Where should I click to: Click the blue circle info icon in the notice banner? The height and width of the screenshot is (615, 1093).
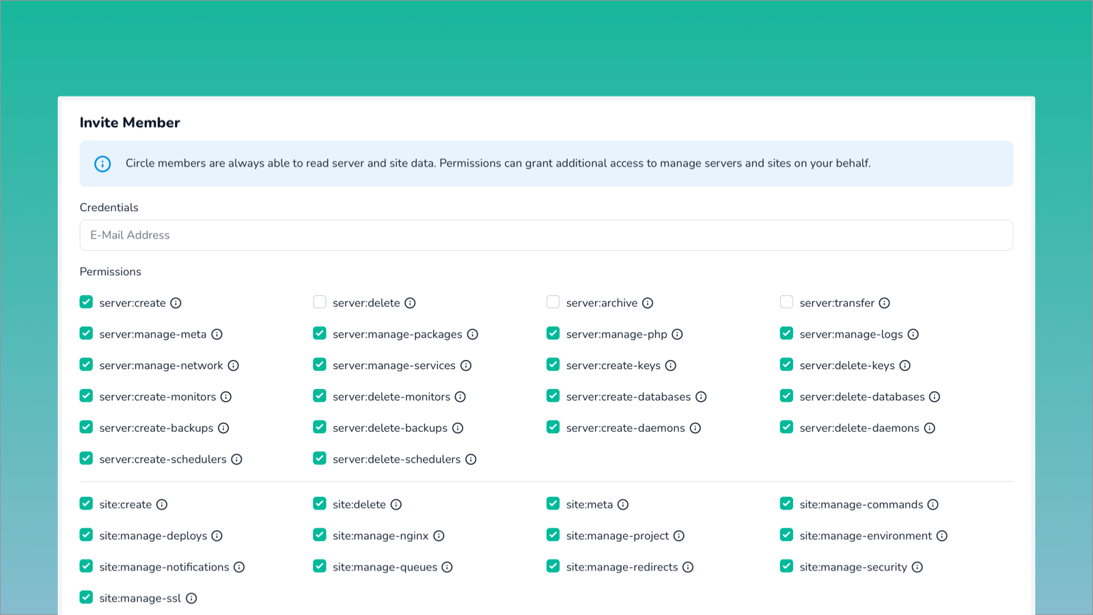click(x=102, y=163)
